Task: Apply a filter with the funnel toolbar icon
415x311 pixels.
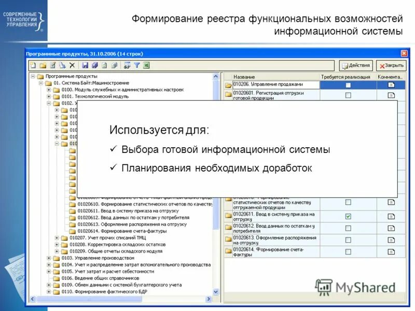Action: pos(136,65)
